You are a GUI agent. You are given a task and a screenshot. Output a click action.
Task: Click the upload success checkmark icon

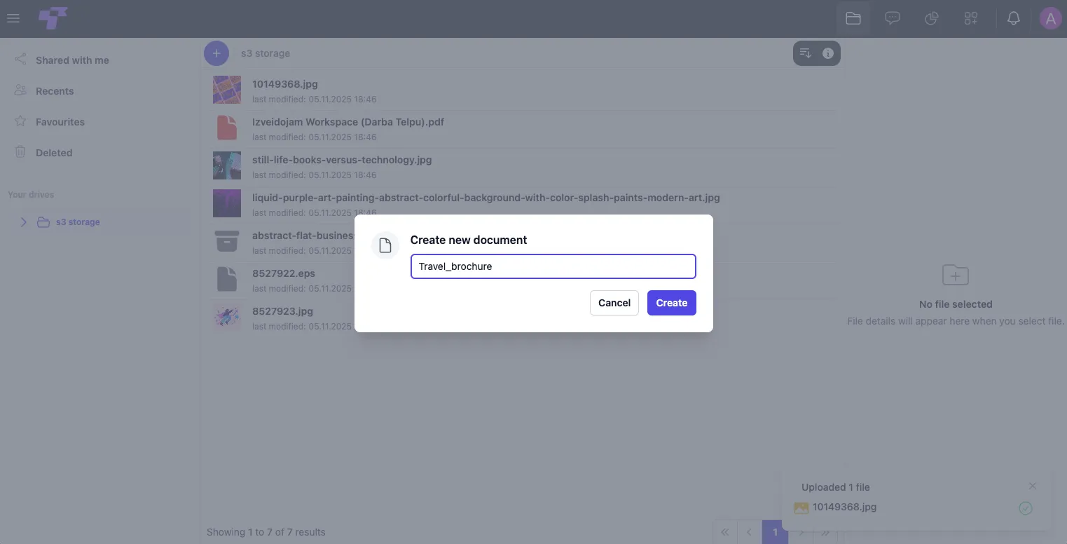(x=1025, y=508)
